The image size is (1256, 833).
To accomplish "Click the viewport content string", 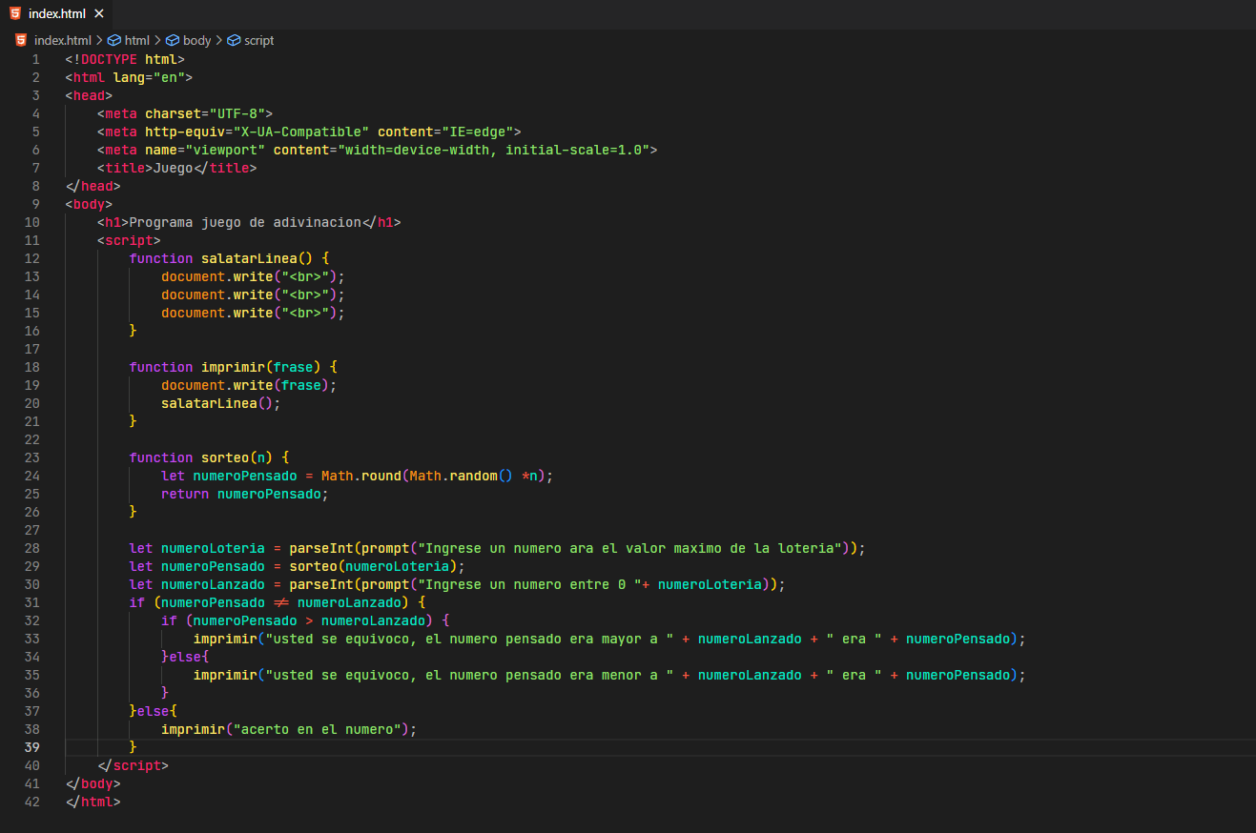I will click(x=493, y=150).
